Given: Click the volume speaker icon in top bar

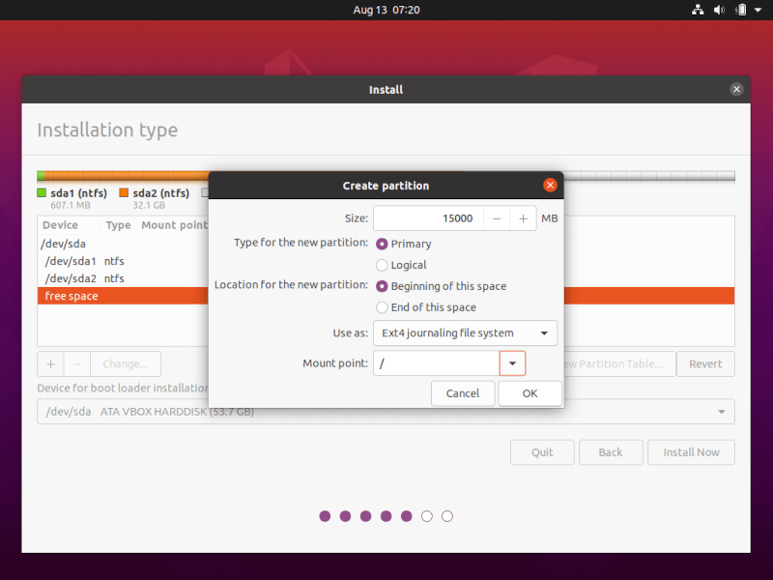Looking at the screenshot, I should coord(719,10).
